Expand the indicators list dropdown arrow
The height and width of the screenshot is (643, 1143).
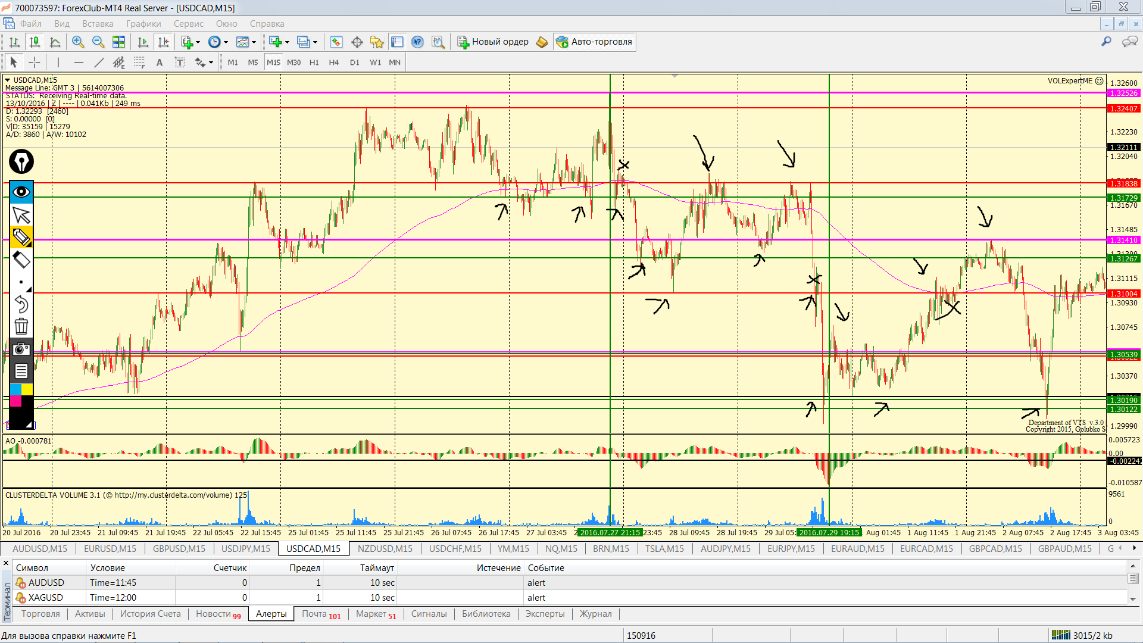tap(198, 42)
